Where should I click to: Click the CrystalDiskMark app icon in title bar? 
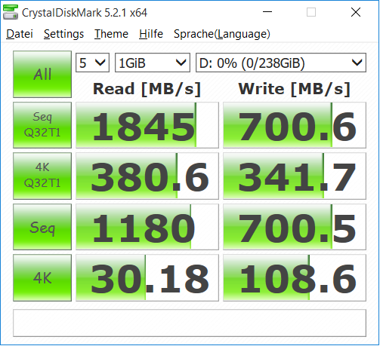click(x=11, y=12)
